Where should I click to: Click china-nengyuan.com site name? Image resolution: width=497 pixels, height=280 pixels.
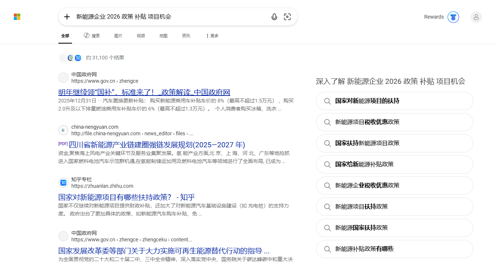[x=95, y=127]
